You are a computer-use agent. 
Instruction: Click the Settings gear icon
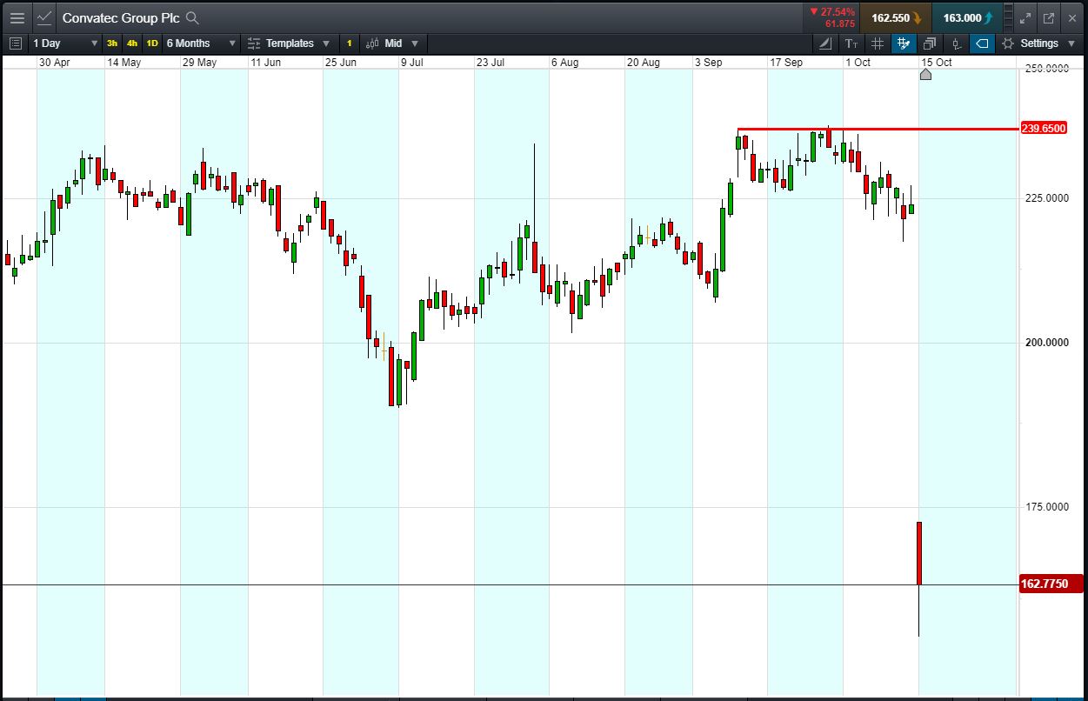(x=1008, y=43)
